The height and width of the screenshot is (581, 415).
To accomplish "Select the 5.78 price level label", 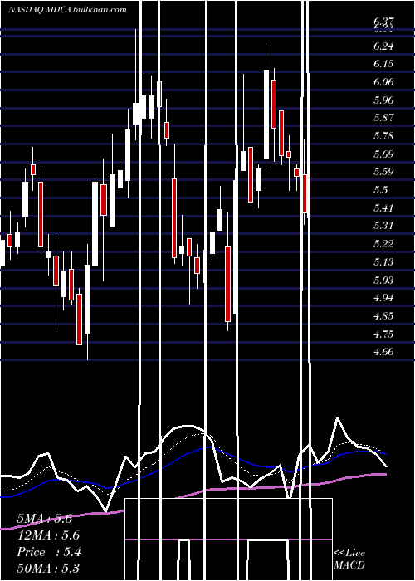I will click(x=383, y=136).
